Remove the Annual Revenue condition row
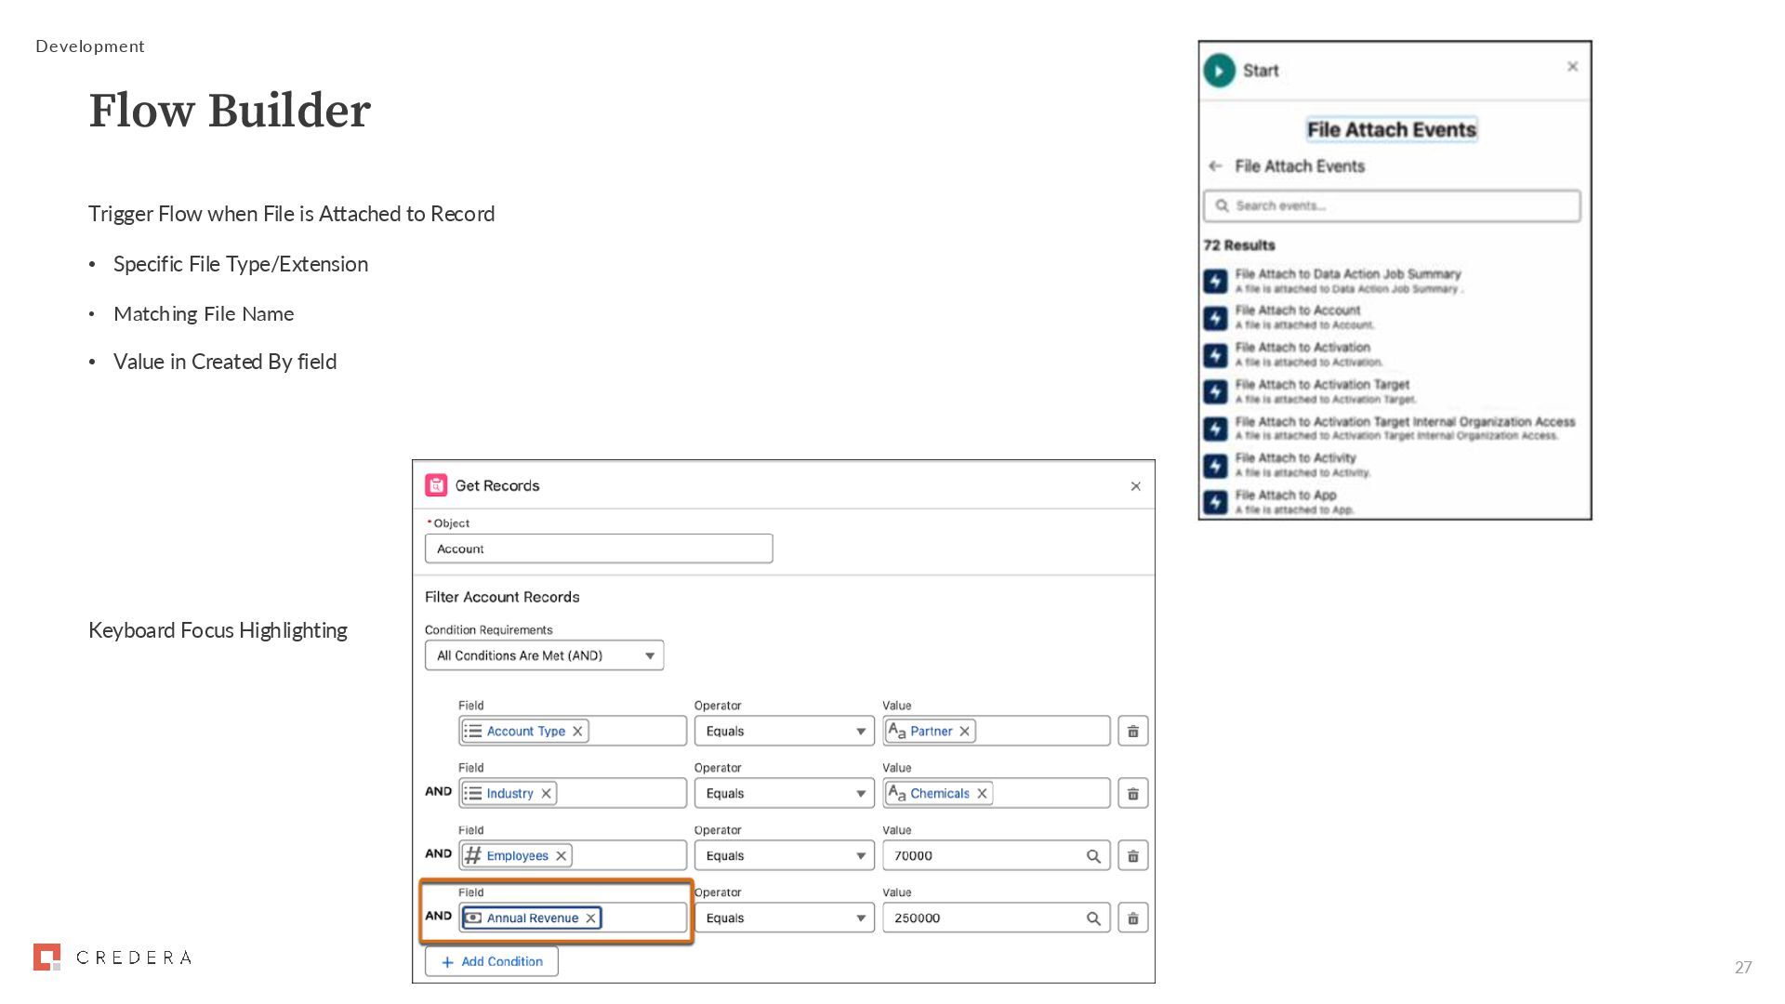The image size is (1785, 1004). coord(1132,918)
